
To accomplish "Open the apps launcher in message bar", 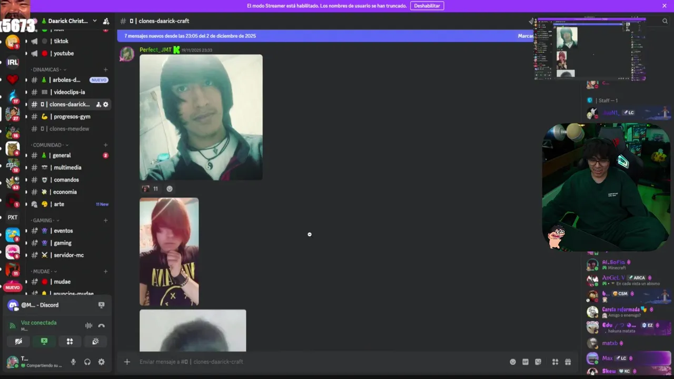I will (555, 362).
